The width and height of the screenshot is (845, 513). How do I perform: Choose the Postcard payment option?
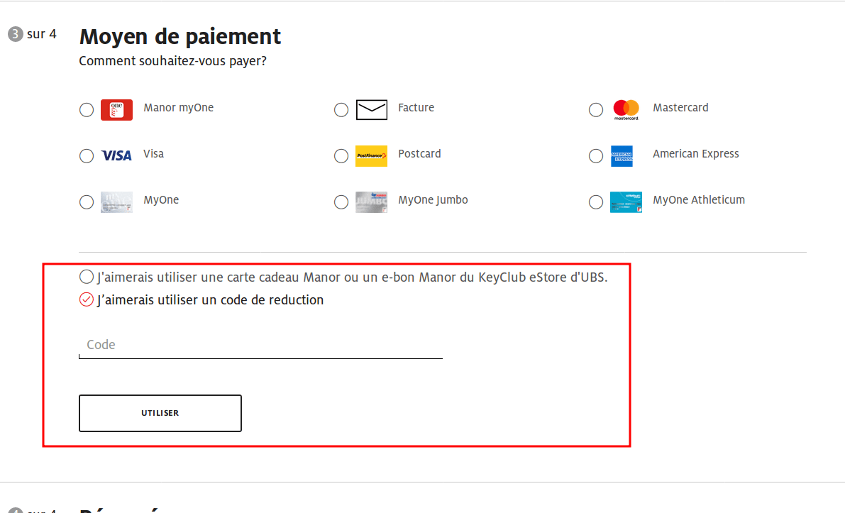341,155
